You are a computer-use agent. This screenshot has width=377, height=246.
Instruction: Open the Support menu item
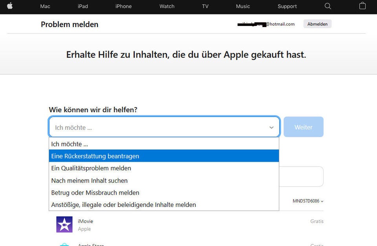287,6
